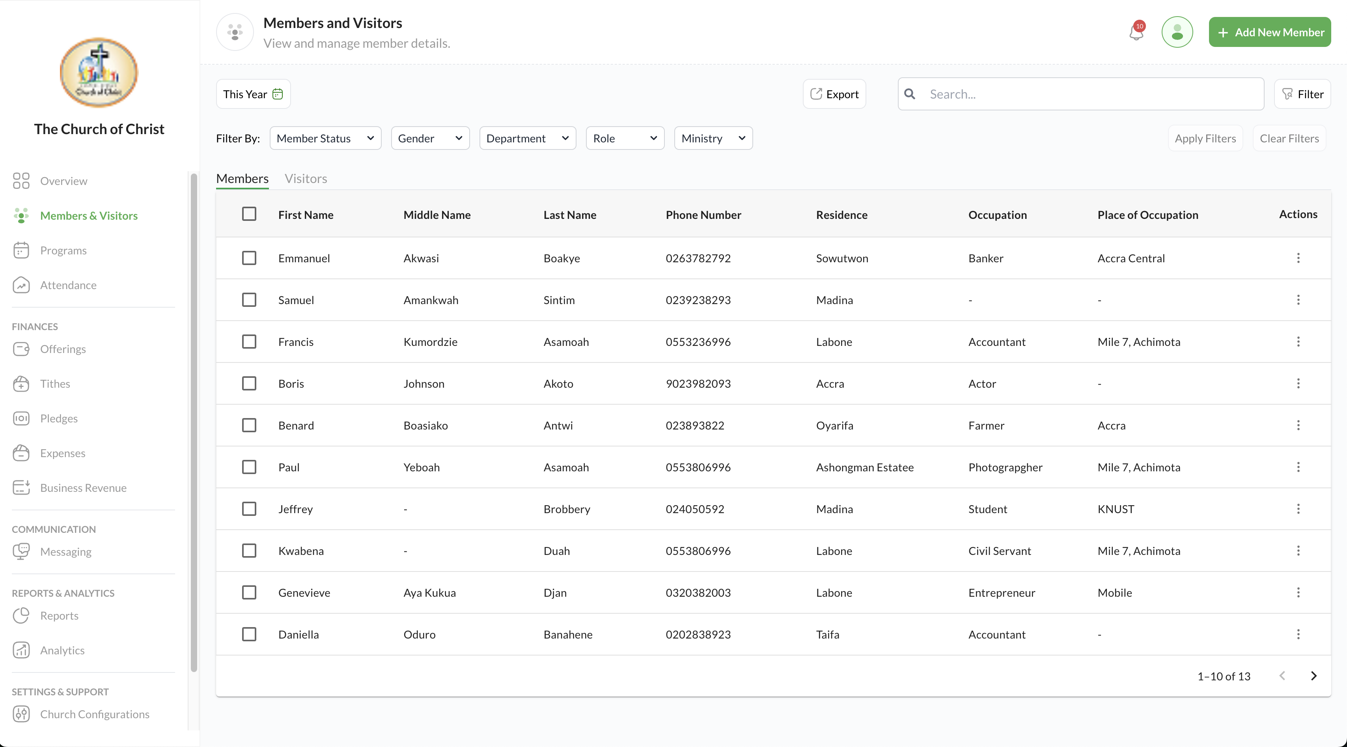
Task: Click the Members & Visitors sidebar icon
Action: [21, 215]
